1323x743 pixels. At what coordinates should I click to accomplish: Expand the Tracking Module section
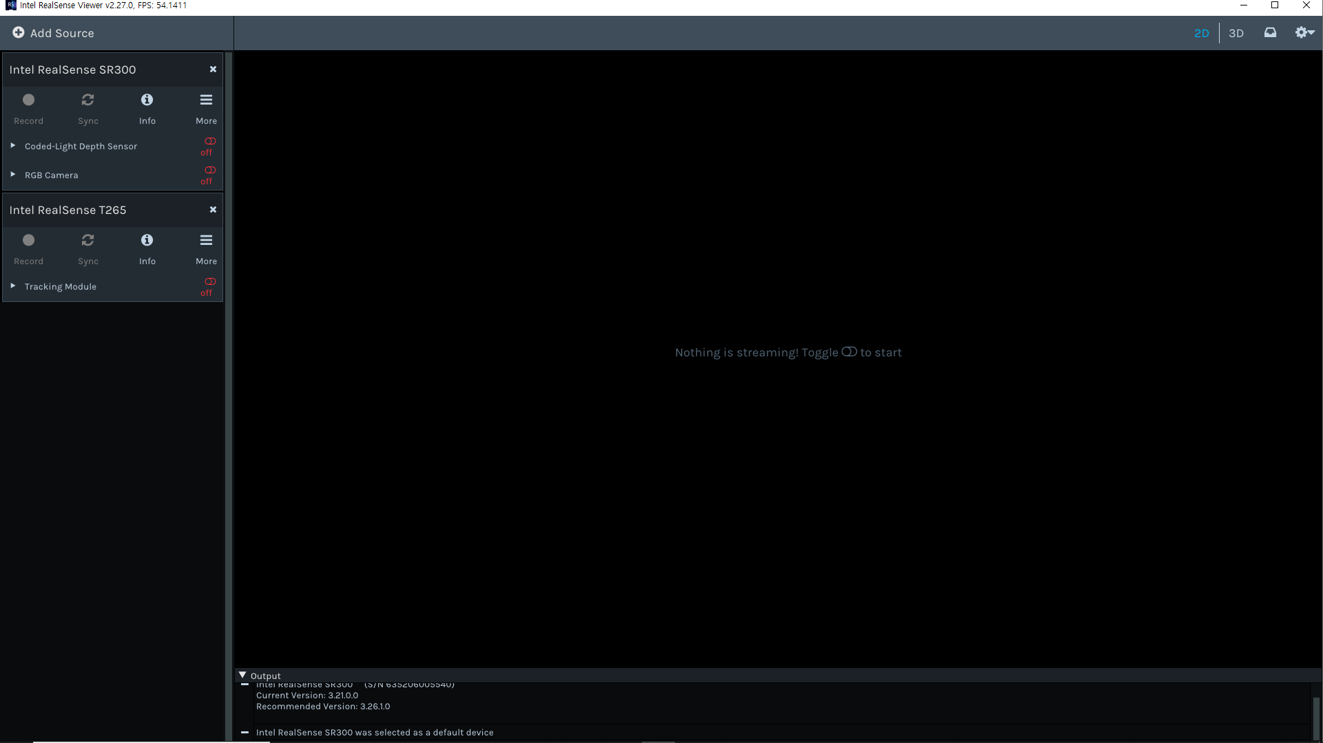[x=12, y=286]
